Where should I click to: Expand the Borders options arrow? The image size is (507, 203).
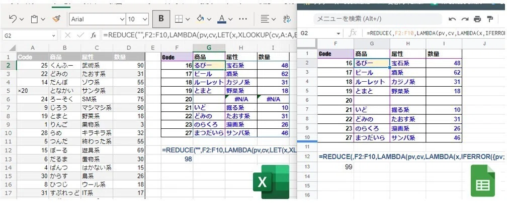click(x=188, y=20)
